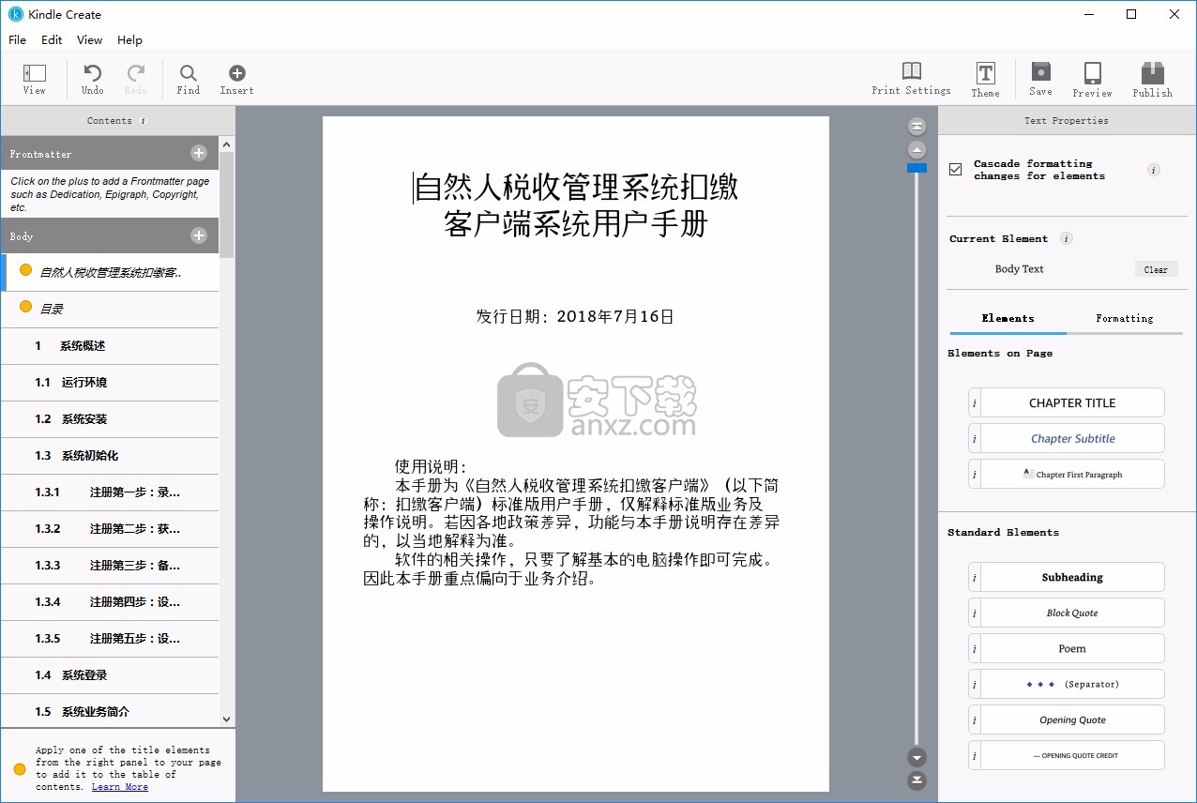Image resolution: width=1197 pixels, height=803 pixels.
Task: Open the Find tool
Action: point(189,79)
